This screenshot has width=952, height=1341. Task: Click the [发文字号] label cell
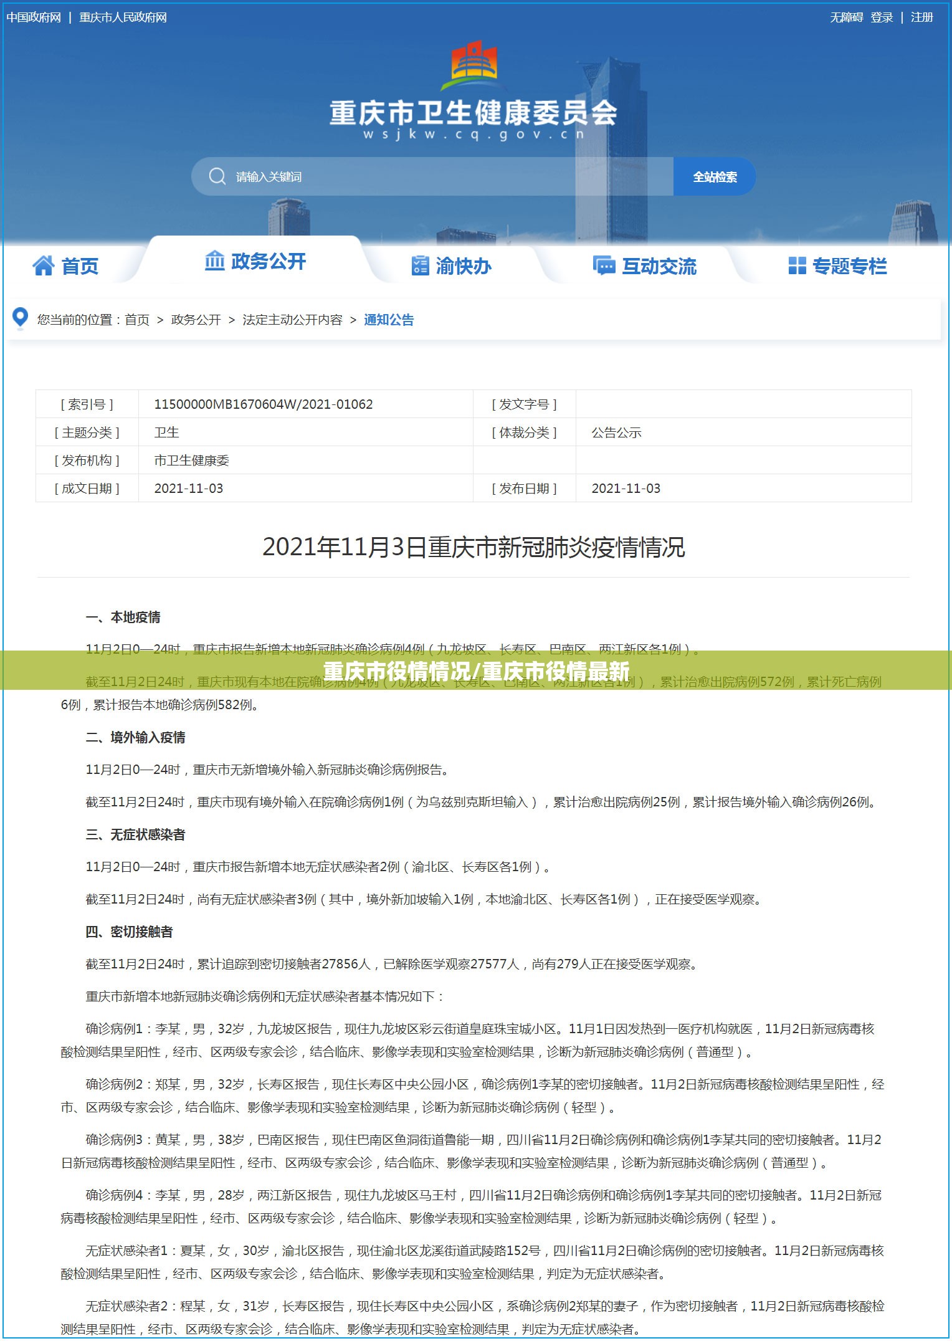point(525,404)
